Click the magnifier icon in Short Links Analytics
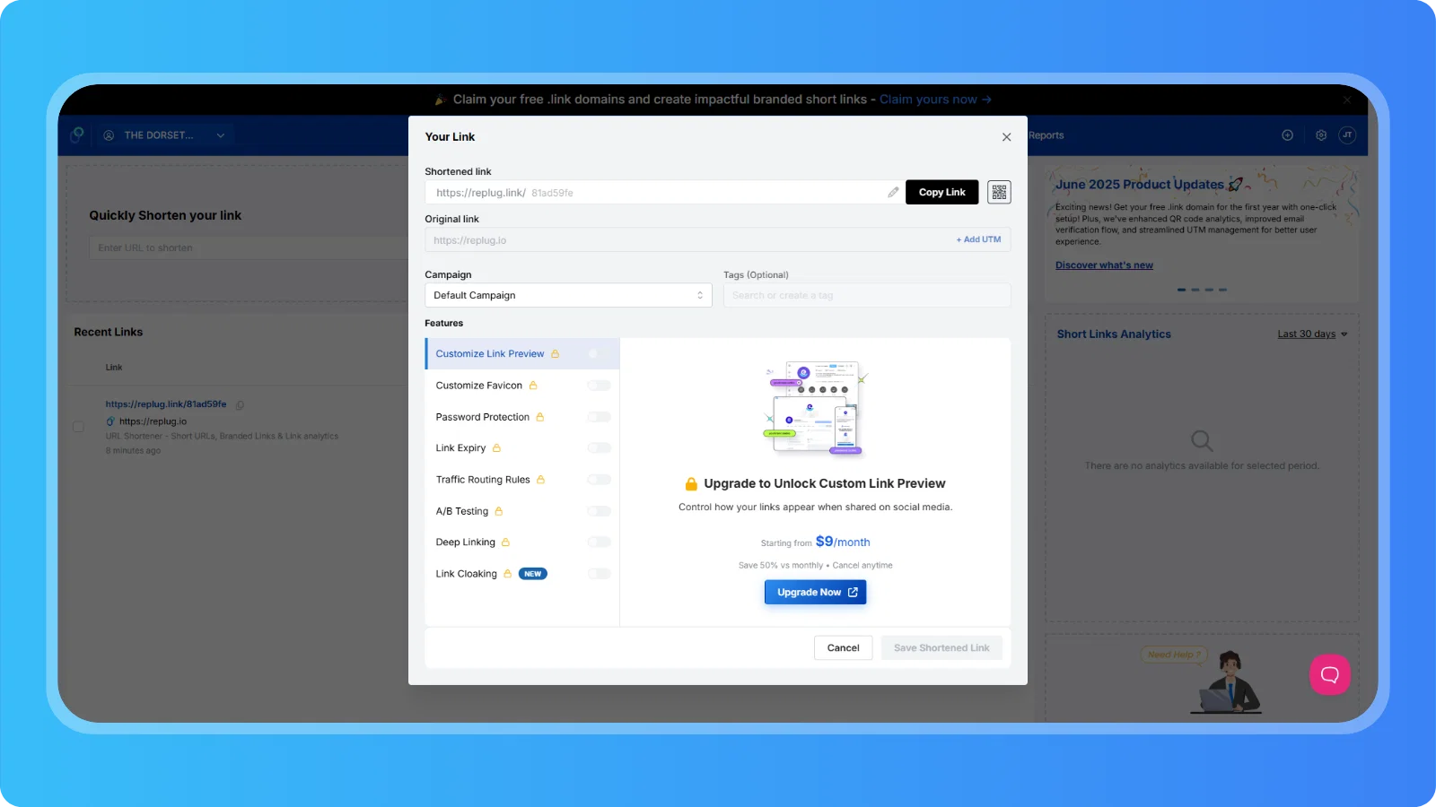The width and height of the screenshot is (1436, 807). click(1202, 440)
